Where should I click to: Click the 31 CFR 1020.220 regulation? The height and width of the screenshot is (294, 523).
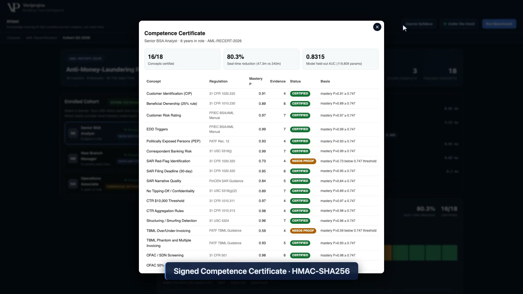(222, 94)
